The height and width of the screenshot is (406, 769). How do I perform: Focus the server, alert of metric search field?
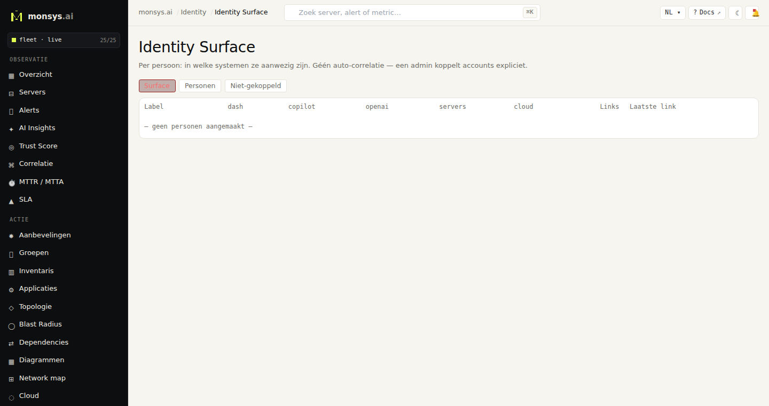click(412, 13)
